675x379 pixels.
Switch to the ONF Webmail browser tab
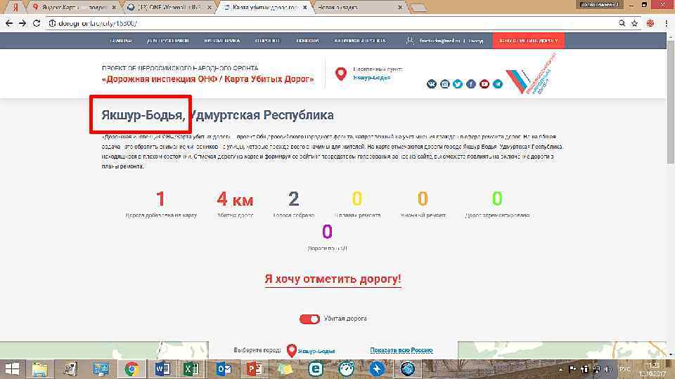[170, 7]
